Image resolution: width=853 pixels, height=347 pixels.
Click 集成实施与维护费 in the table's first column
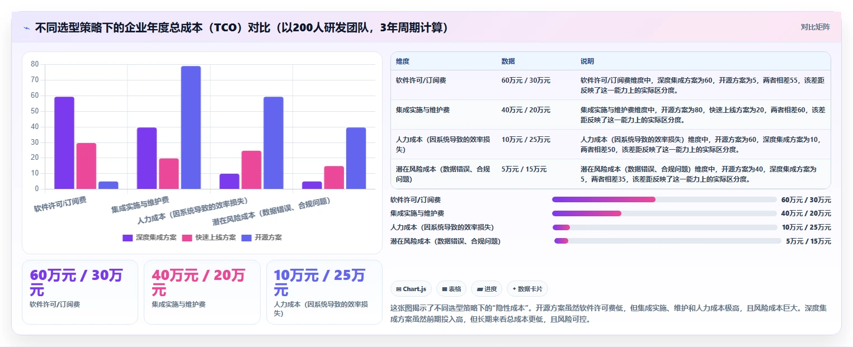(x=422, y=110)
